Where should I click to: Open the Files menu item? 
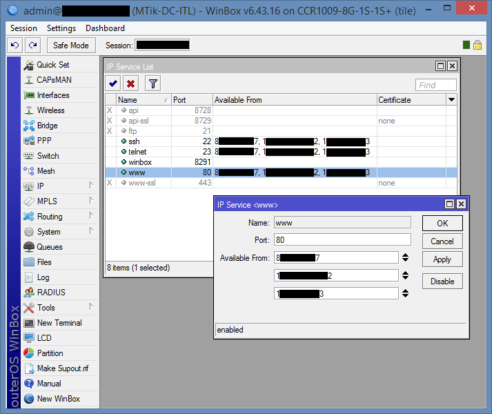59,262
